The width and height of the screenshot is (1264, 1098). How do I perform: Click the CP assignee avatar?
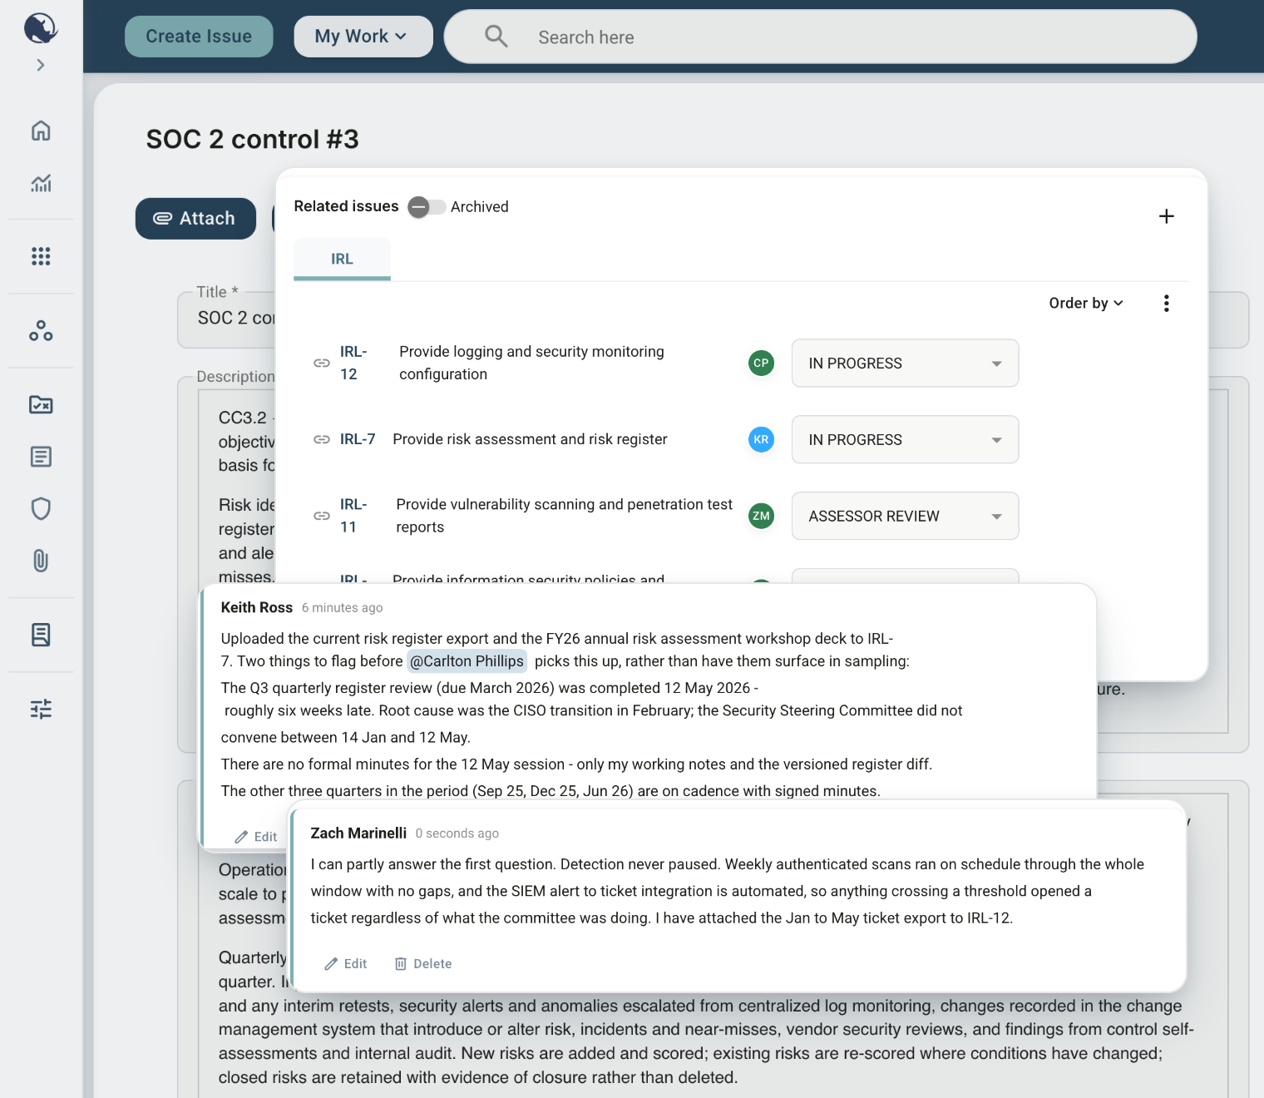pos(761,364)
